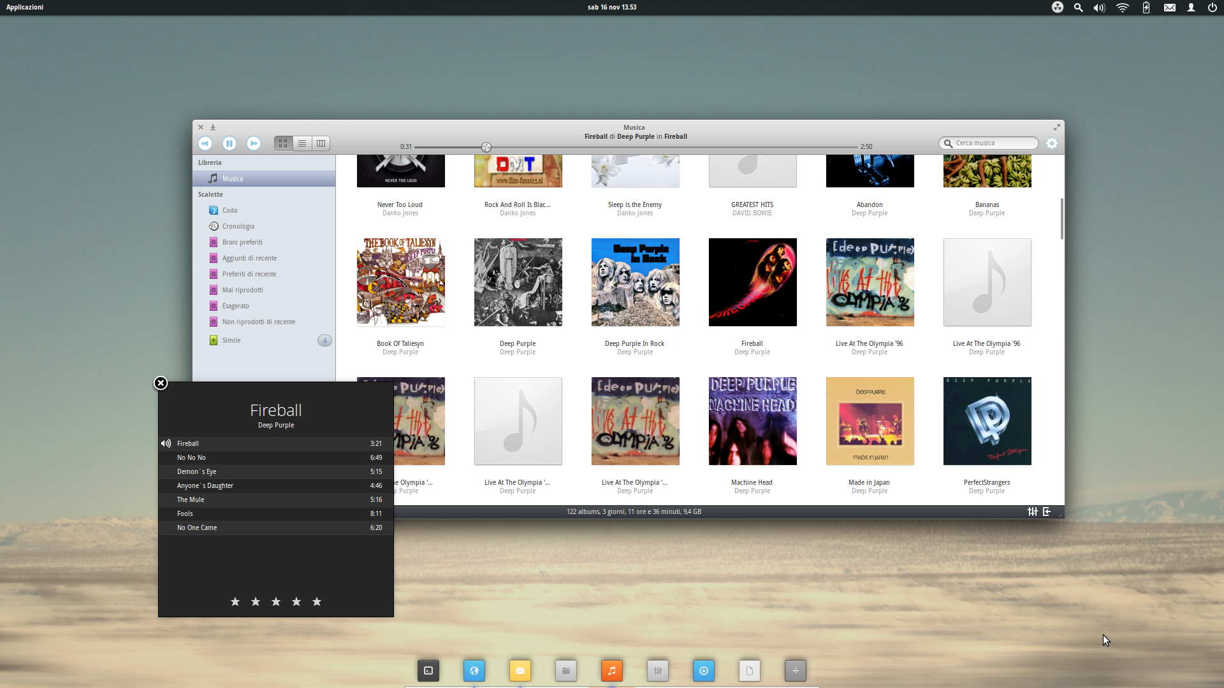The height and width of the screenshot is (688, 1224).
Task: Open Preferiti di recente playlist
Action: [264, 274]
